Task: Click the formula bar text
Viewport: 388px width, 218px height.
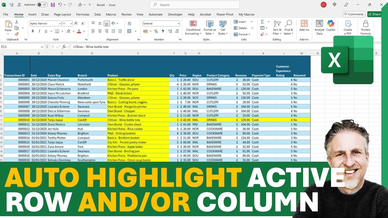Action: [x=91, y=47]
